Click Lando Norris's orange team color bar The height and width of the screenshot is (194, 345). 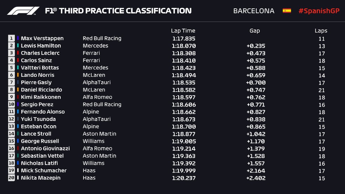click(x=18, y=75)
